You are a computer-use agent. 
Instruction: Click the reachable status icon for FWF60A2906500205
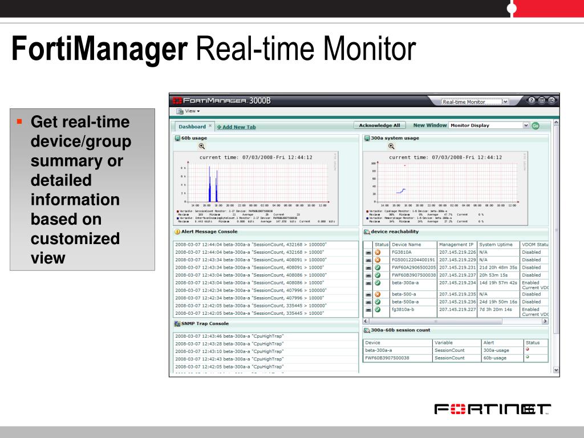(378, 267)
